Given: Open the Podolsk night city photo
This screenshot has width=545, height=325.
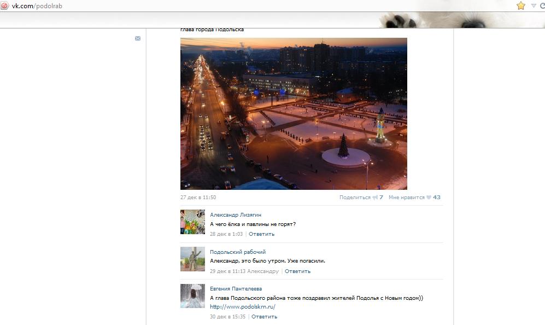Looking at the screenshot, I should pyautogui.click(x=294, y=113).
